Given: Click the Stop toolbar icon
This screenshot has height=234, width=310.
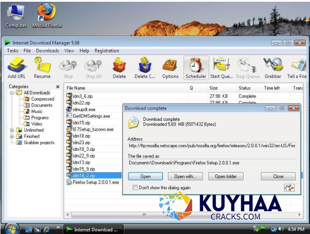Looking at the screenshot, I should (x=68, y=68).
